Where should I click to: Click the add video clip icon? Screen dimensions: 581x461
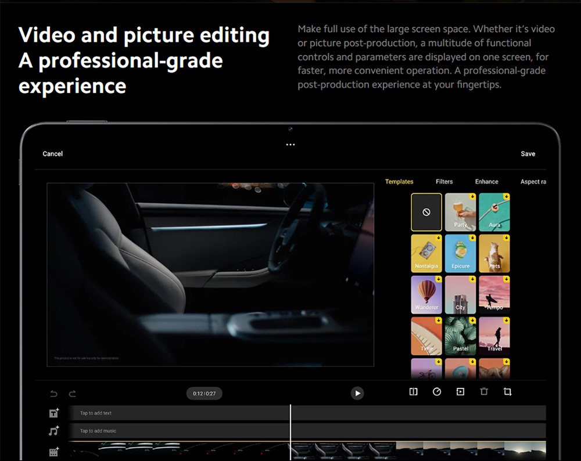pyautogui.click(x=53, y=451)
